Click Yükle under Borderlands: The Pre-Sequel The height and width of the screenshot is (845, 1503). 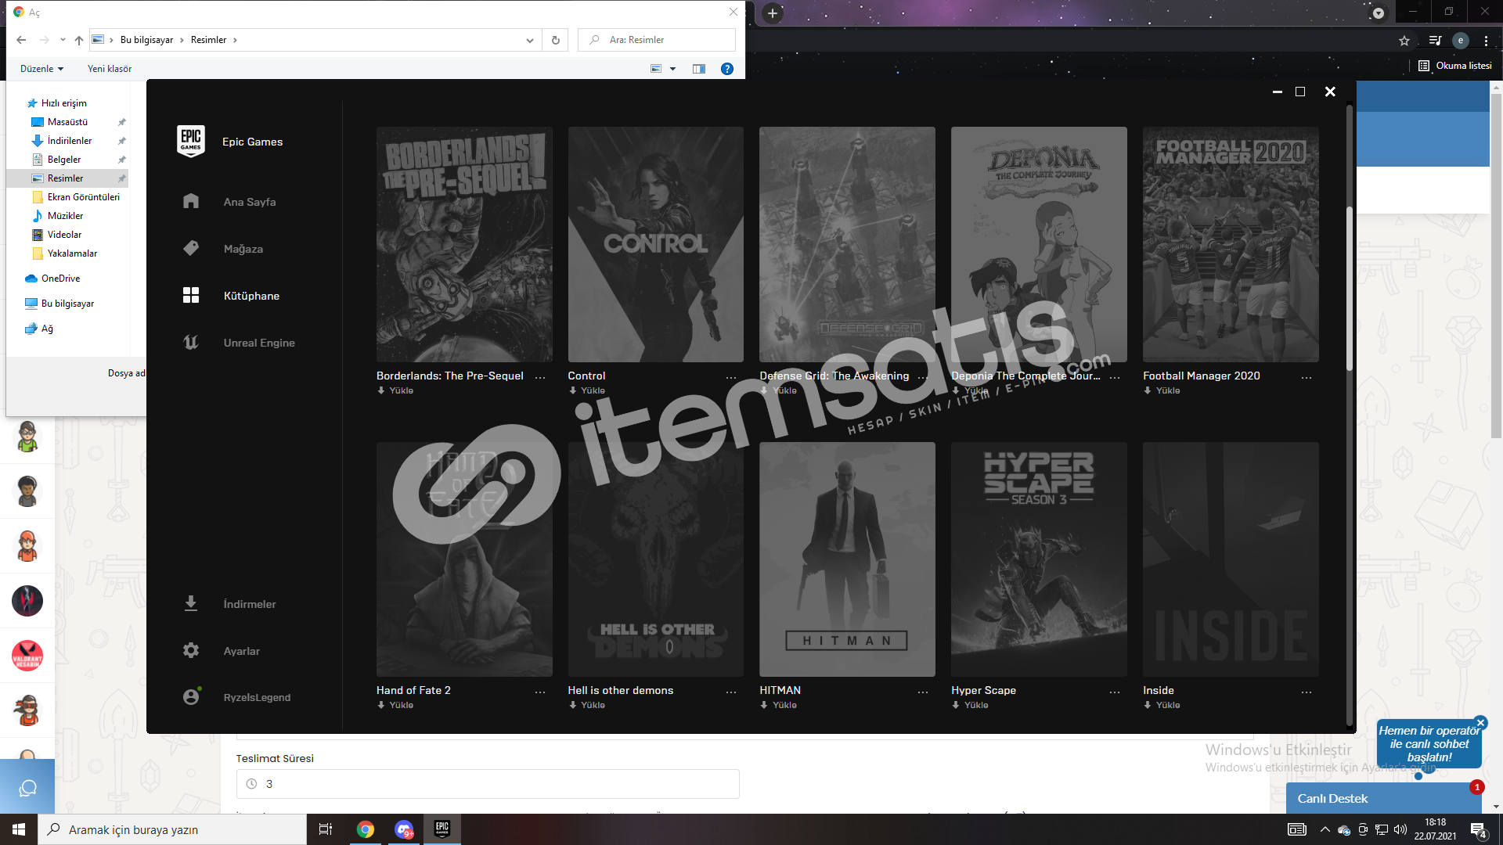click(x=396, y=390)
